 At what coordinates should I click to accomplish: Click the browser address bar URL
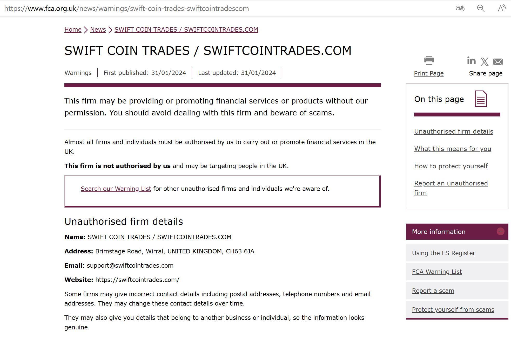pyautogui.click(x=126, y=9)
